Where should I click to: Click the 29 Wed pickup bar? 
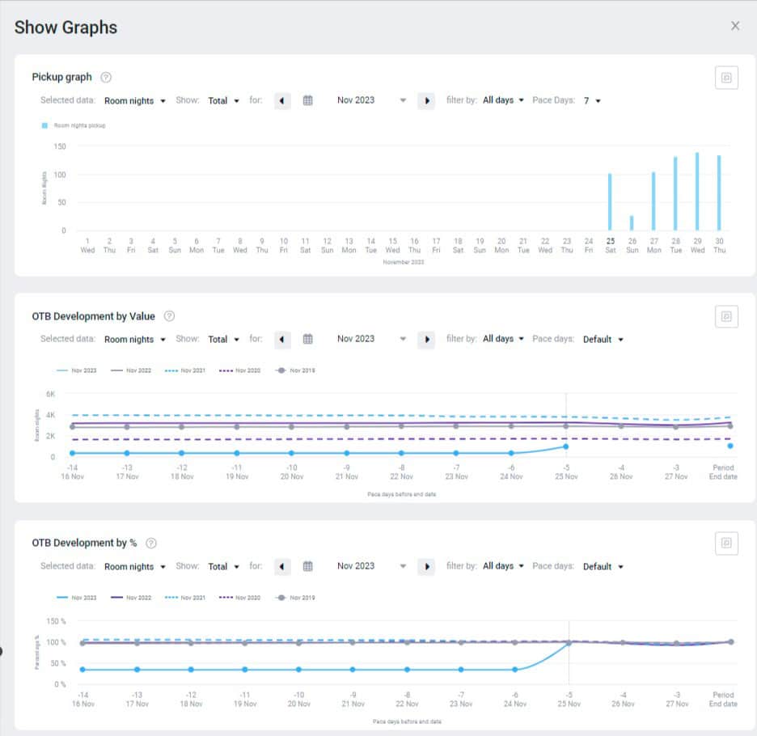tap(697, 192)
